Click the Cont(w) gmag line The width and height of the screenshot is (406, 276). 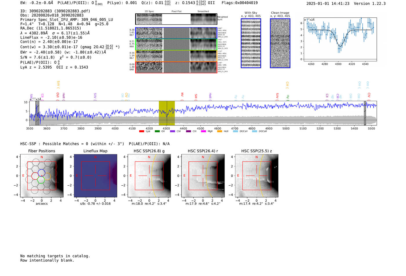70,47
